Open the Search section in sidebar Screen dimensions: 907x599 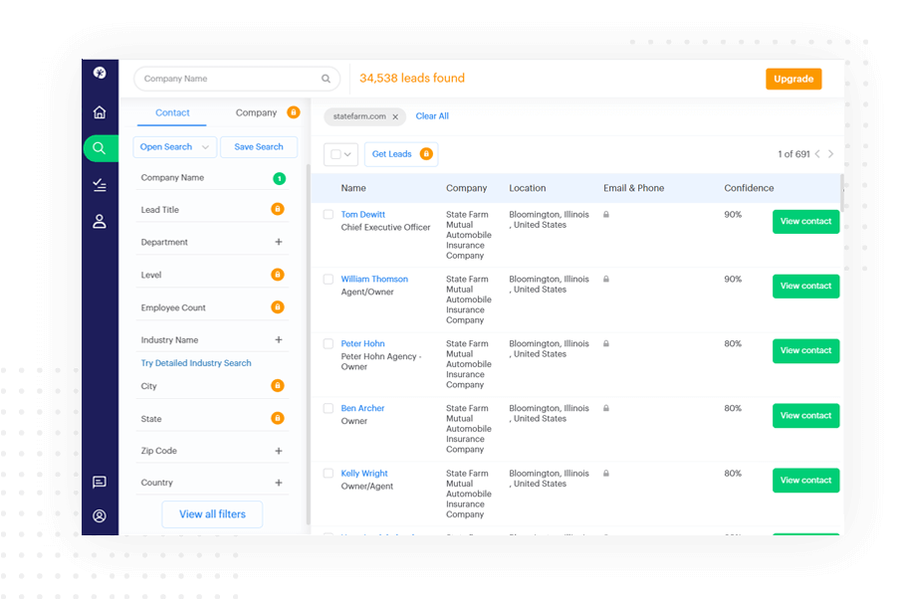(x=100, y=147)
